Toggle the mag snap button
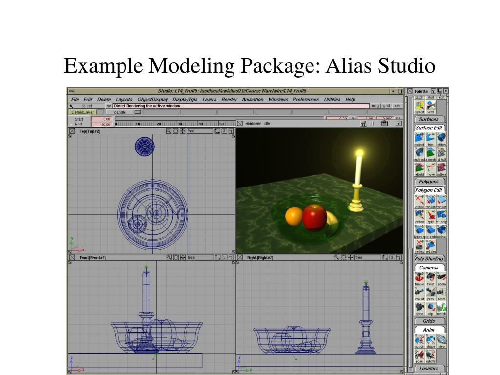This screenshot has height=375, width=500. click(375, 106)
